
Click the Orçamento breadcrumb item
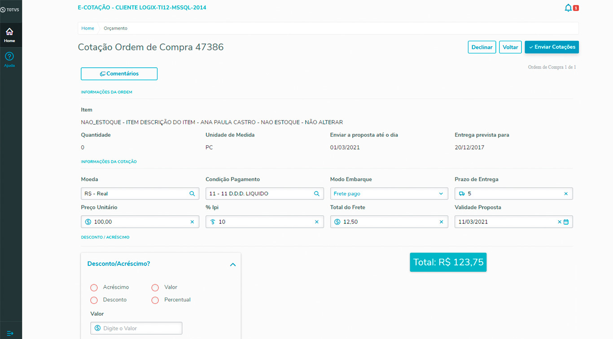(115, 28)
